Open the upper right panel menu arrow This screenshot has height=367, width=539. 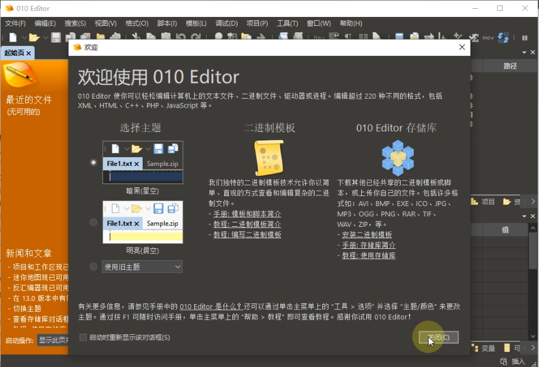tap(524, 53)
